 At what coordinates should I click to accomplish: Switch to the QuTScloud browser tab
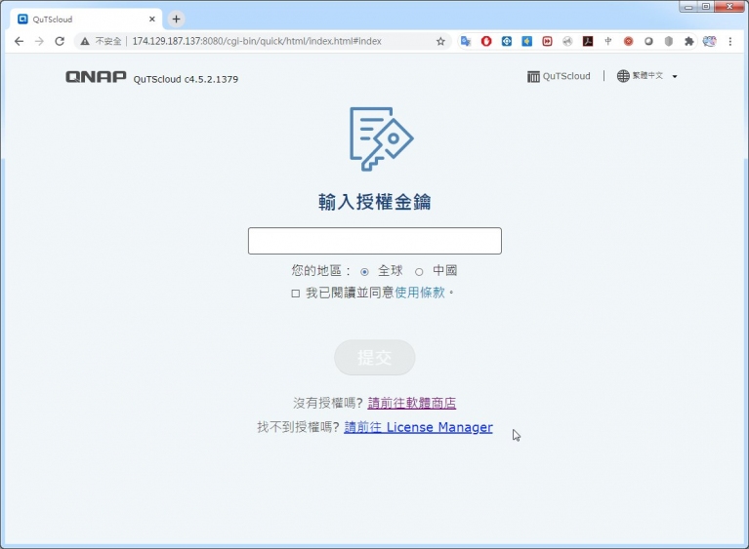[x=86, y=20]
